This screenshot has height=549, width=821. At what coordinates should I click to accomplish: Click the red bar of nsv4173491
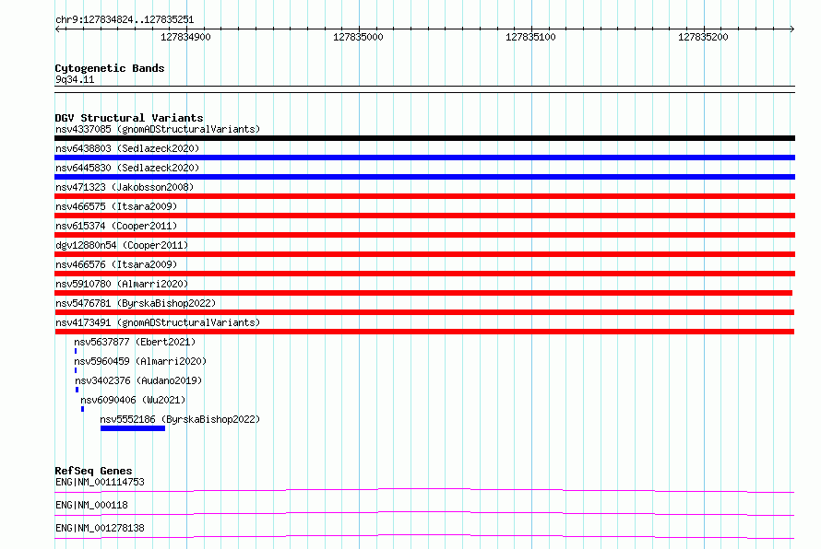[x=424, y=332]
